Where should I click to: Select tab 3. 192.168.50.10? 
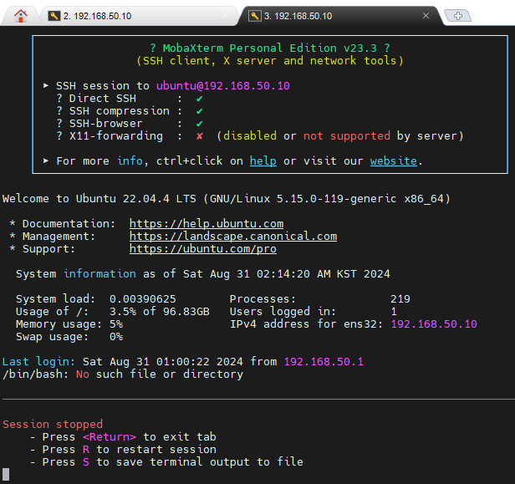point(340,16)
